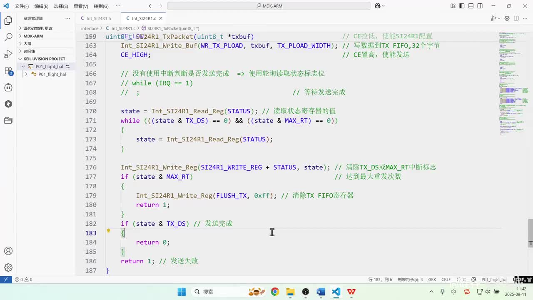The image size is (533, 300).
Task: Open the 转到(G) menu
Action: 101,6
